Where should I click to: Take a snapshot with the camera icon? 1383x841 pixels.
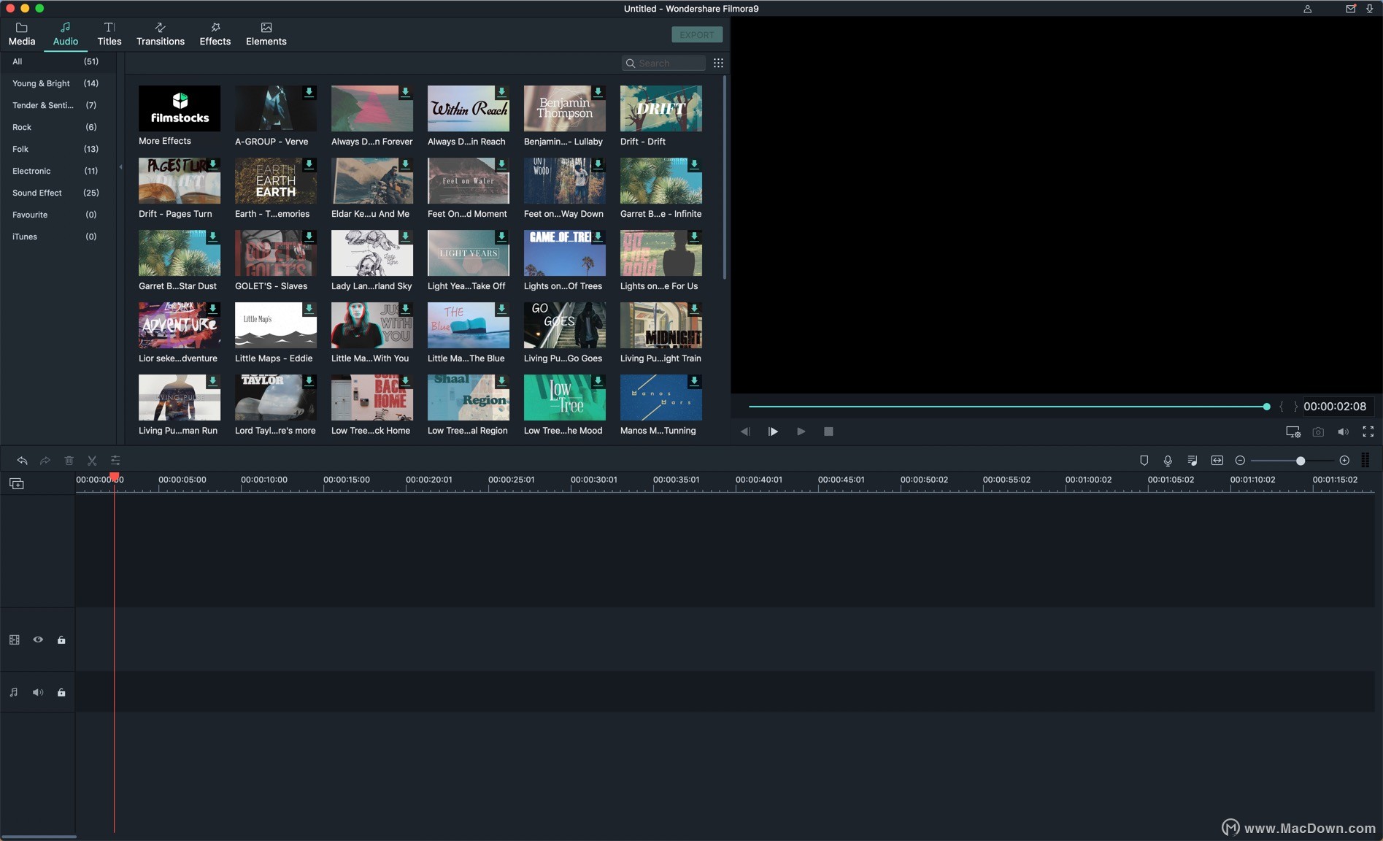[1318, 431]
